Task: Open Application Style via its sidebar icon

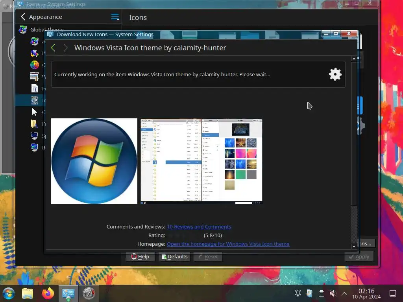Action: click(x=35, y=41)
